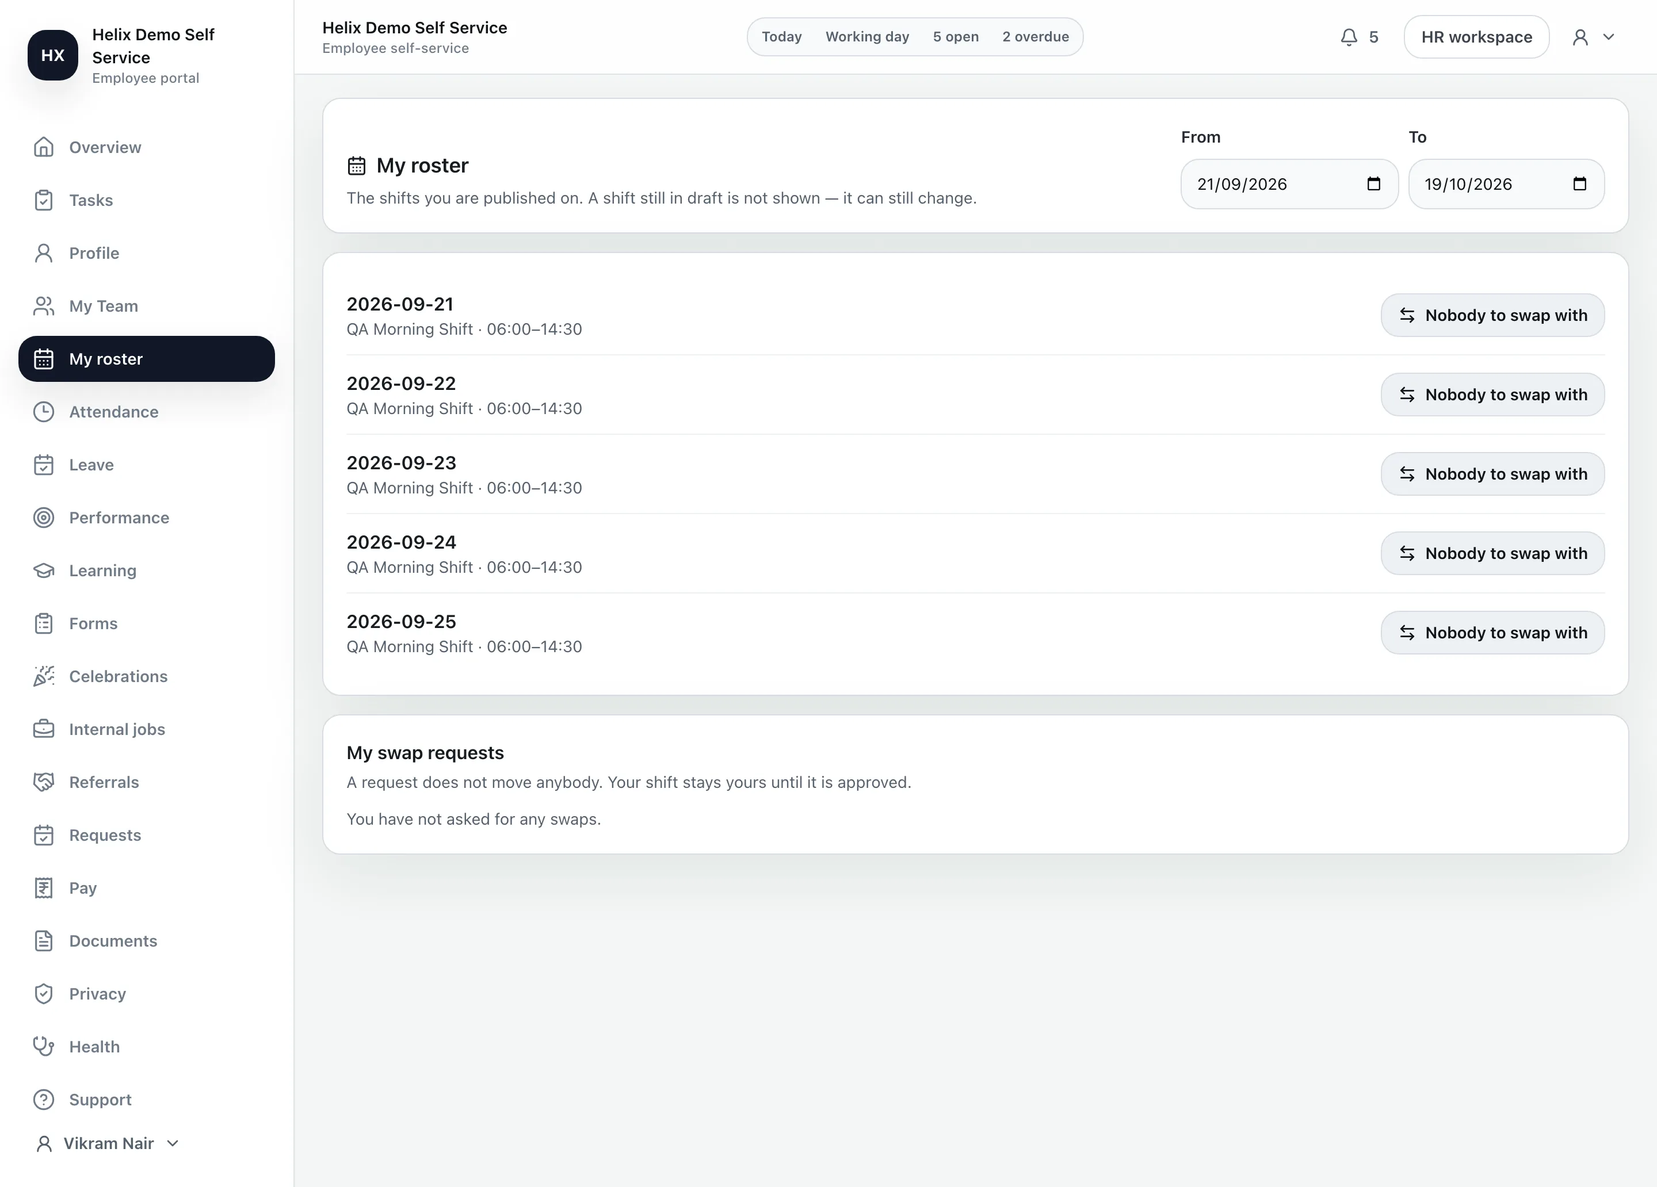The image size is (1657, 1187).
Task: Open the From date calendar picker
Action: 1373,184
